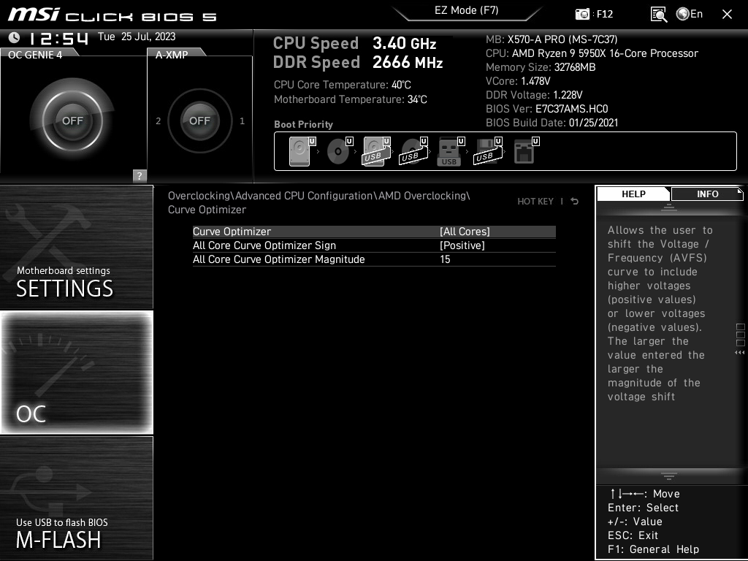Toggle the OC GENIE 4 switch

pos(73,119)
